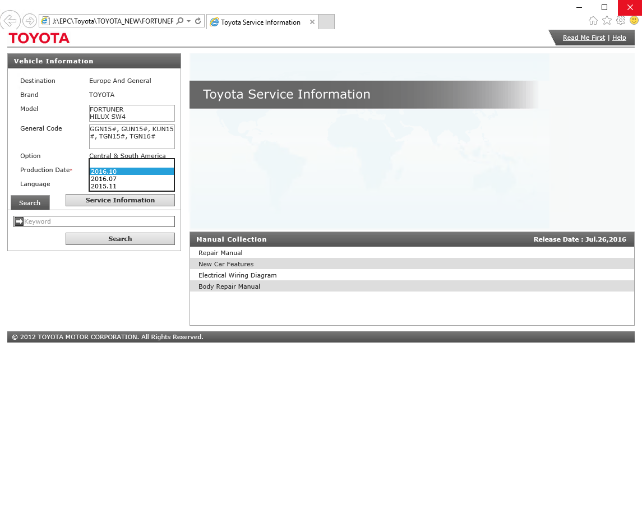Click the browser Back arrow button
The height and width of the screenshot is (518, 642).
(10, 20)
